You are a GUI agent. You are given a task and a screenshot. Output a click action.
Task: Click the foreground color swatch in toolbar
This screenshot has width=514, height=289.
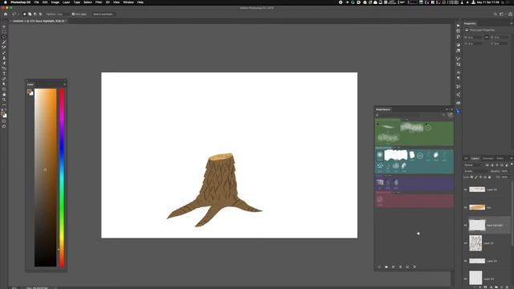pos(3,114)
